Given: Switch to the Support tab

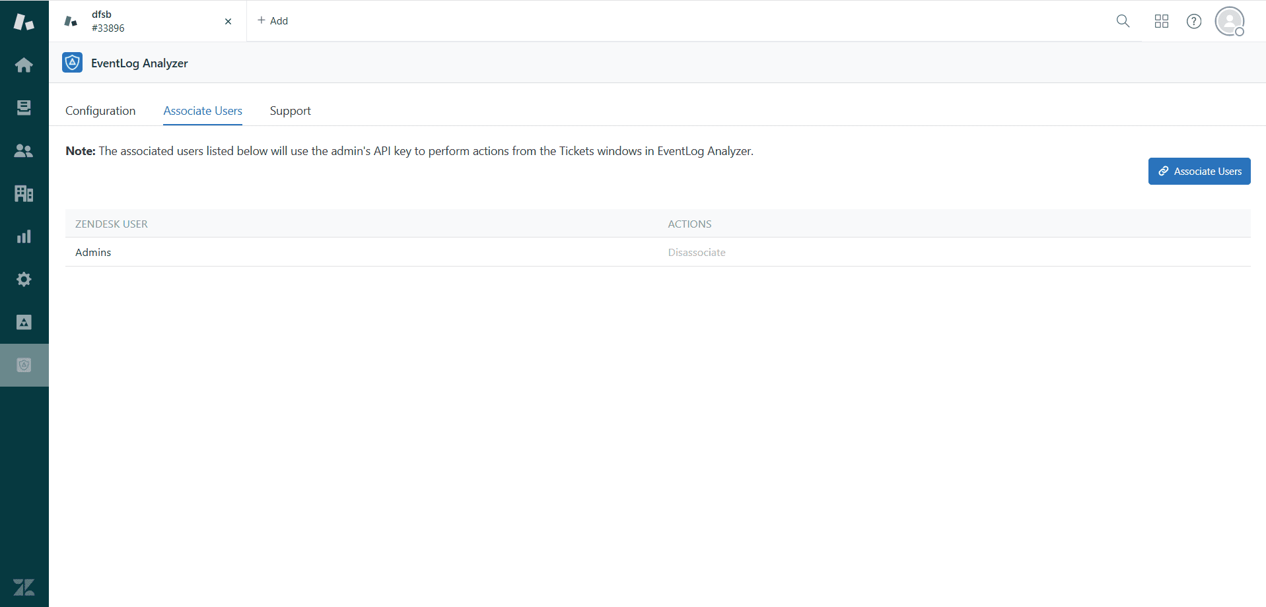Looking at the screenshot, I should point(290,110).
